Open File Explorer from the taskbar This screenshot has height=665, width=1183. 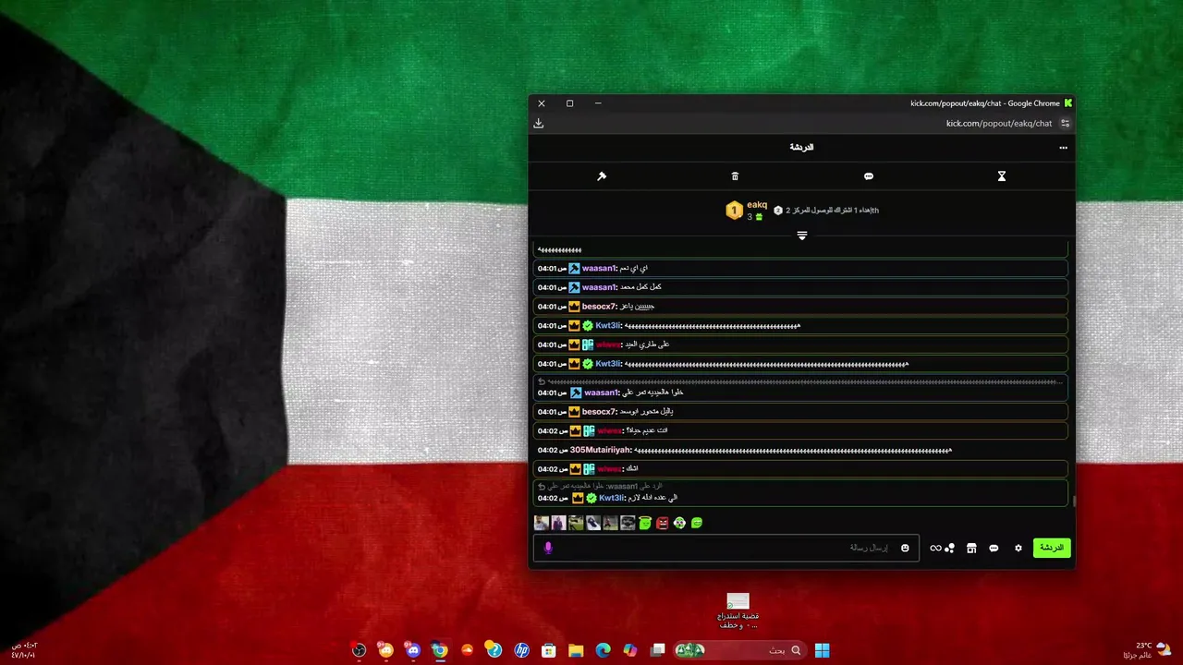click(x=576, y=650)
